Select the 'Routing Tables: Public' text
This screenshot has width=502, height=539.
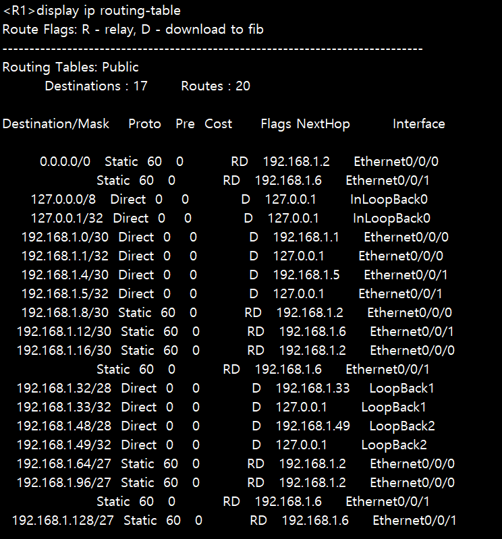tap(70, 67)
